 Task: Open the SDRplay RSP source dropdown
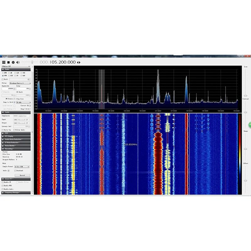[x=16, y=66]
